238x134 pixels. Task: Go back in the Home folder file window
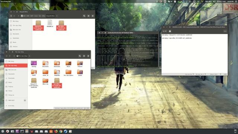pos(7,56)
